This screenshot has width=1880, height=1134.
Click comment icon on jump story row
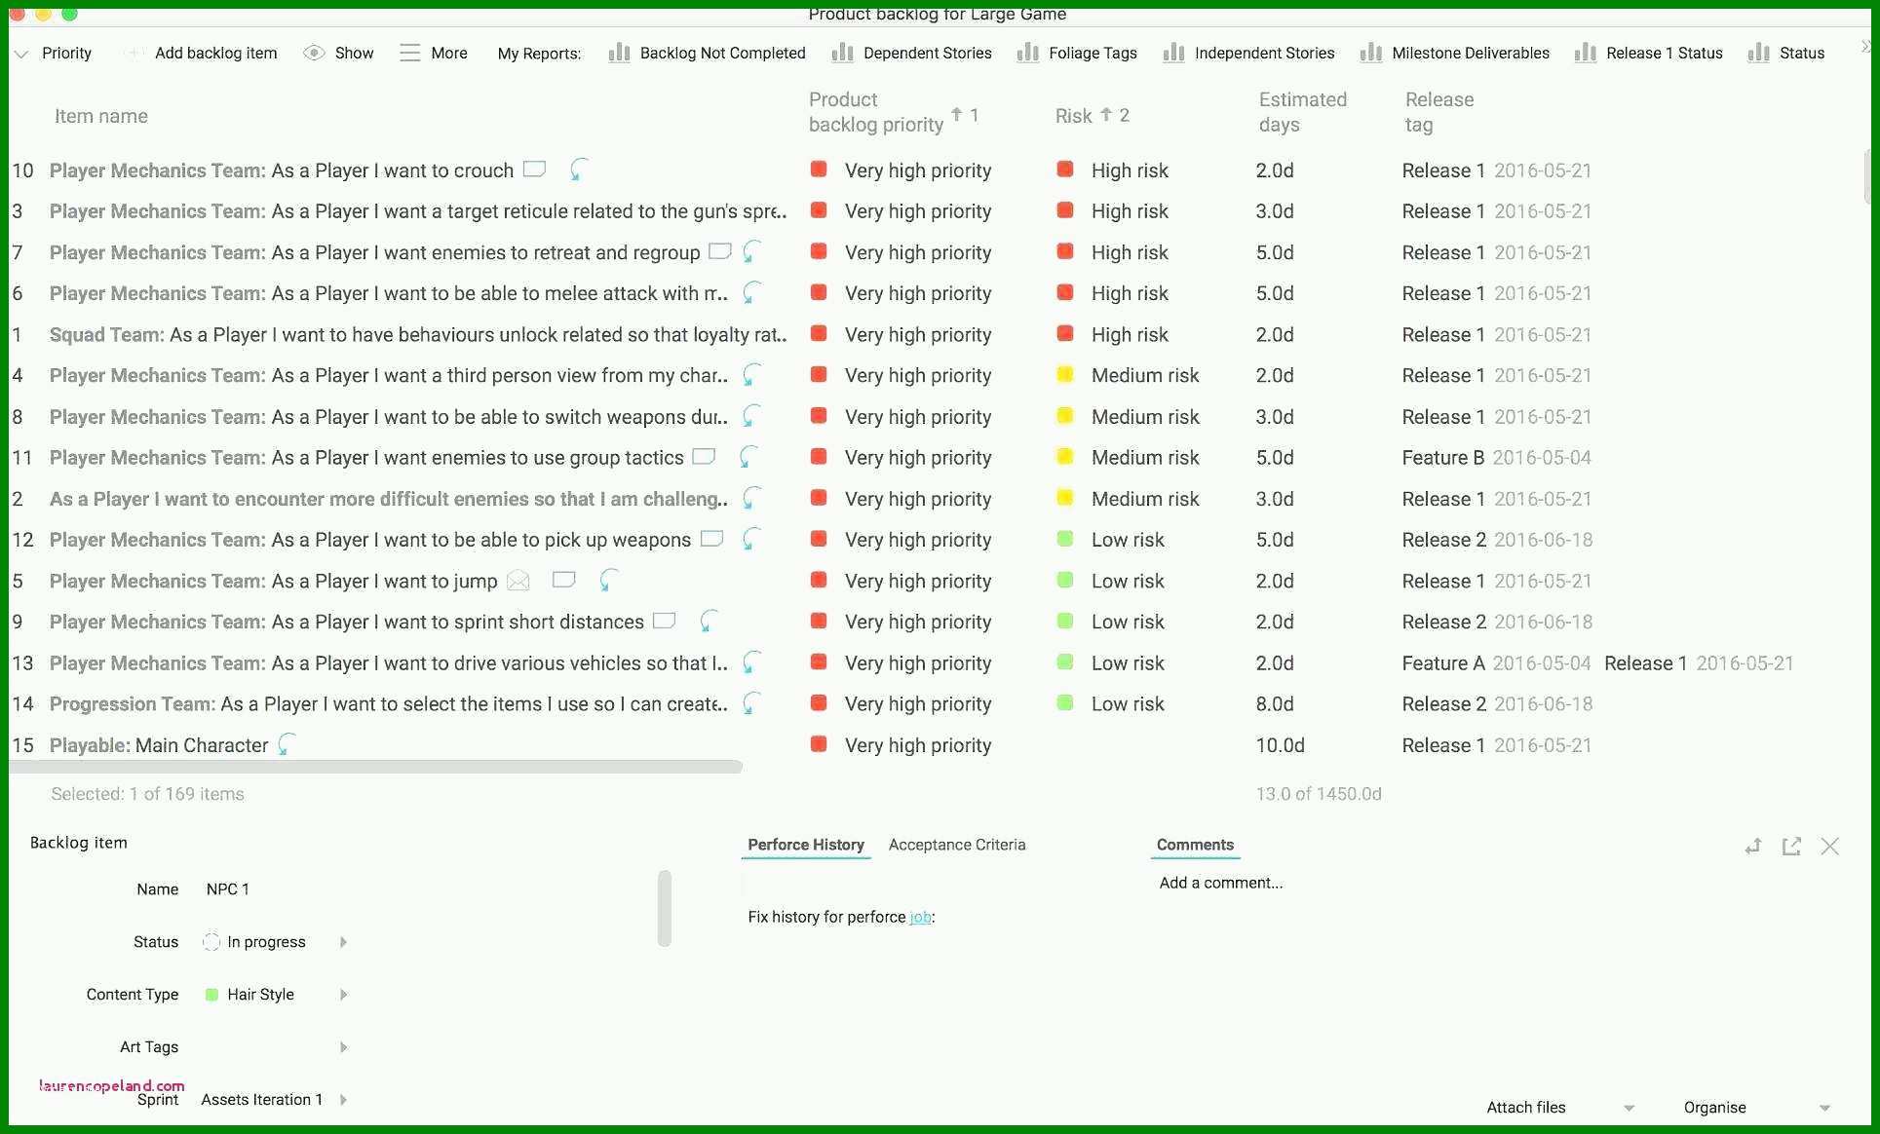coord(563,580)
